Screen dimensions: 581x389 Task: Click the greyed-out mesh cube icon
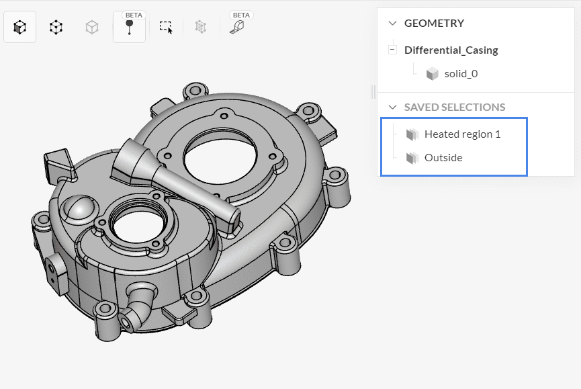pos(200,27)
